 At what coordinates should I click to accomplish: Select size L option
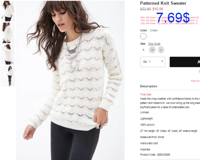161,50
